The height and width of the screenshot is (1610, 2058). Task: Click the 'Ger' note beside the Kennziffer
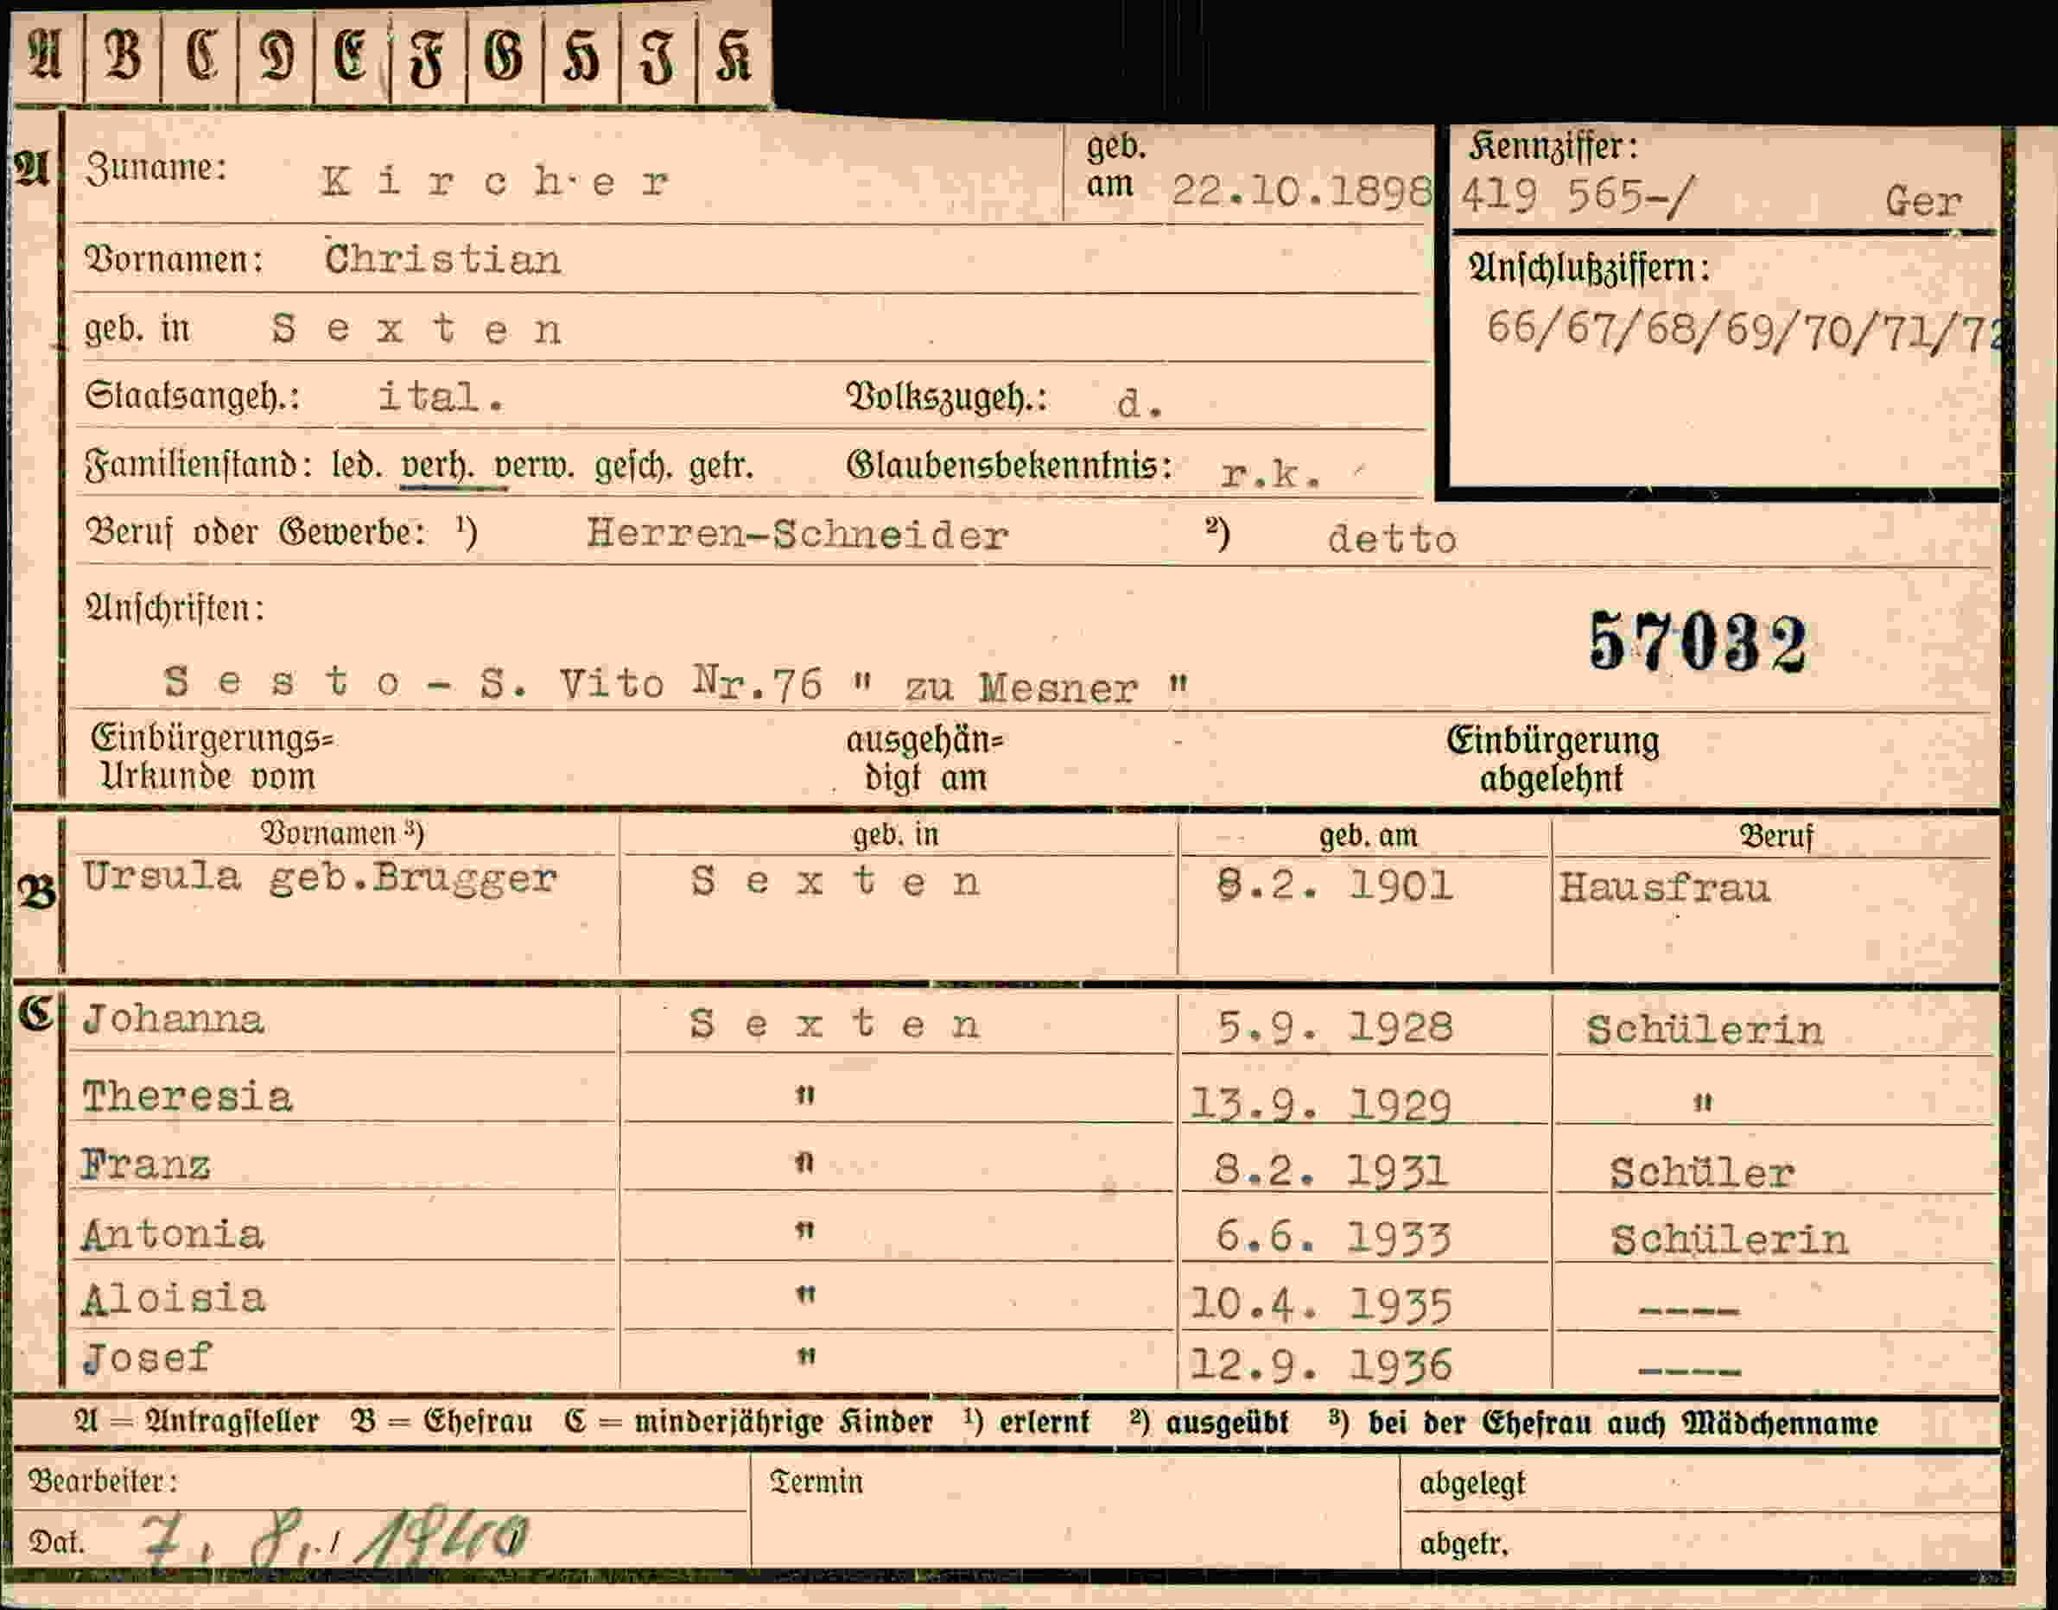1923,200
